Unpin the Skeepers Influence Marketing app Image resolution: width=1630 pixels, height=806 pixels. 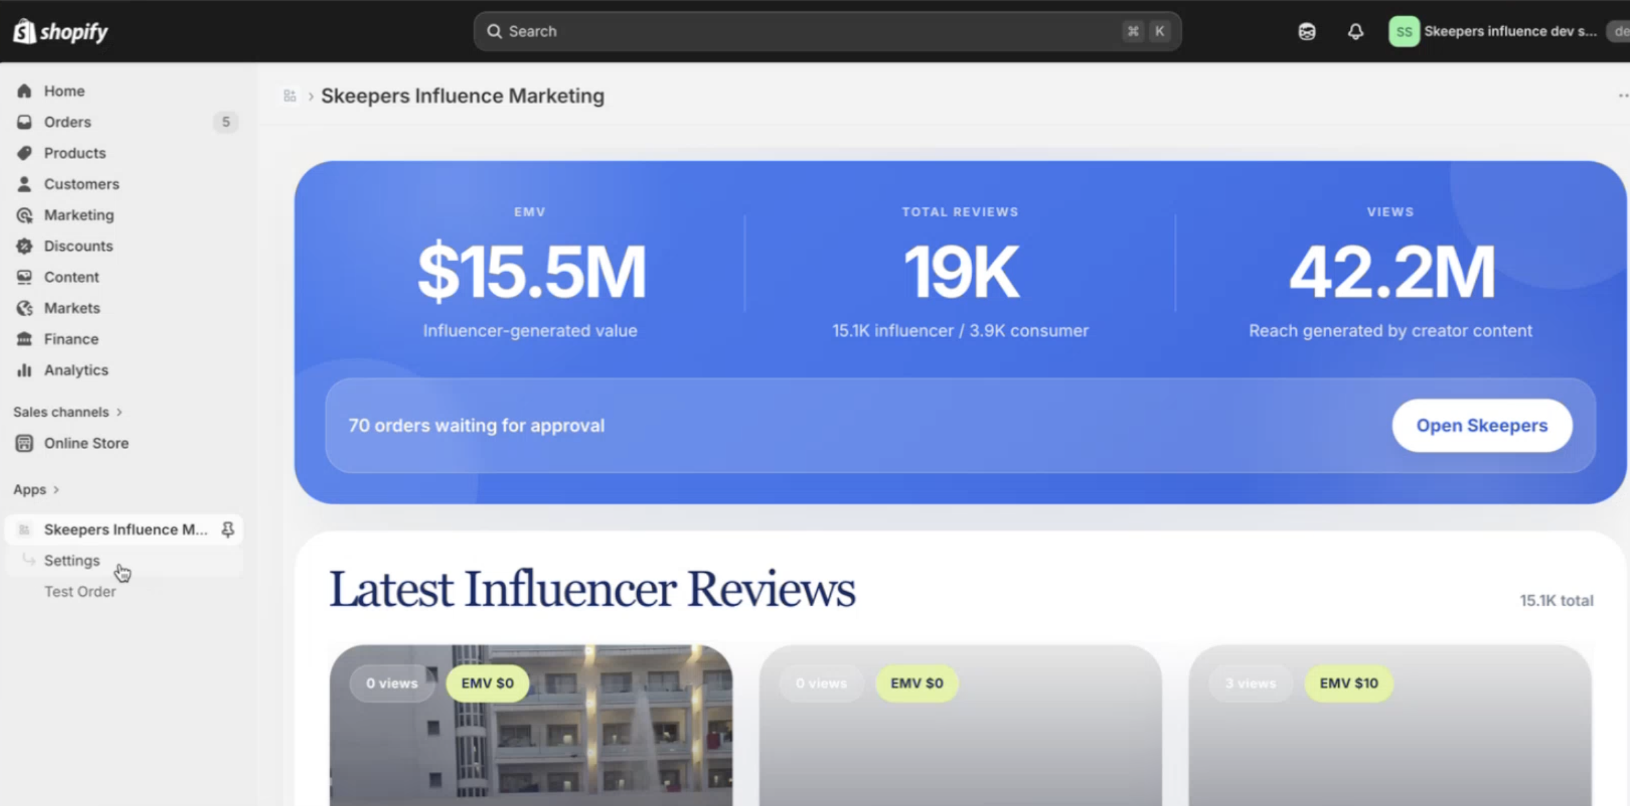click(227, 529)
